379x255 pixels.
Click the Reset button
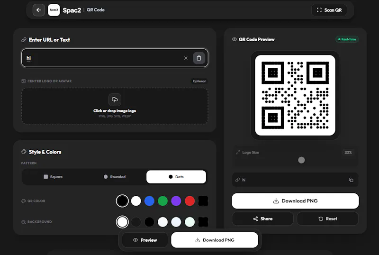click(328, 219)
